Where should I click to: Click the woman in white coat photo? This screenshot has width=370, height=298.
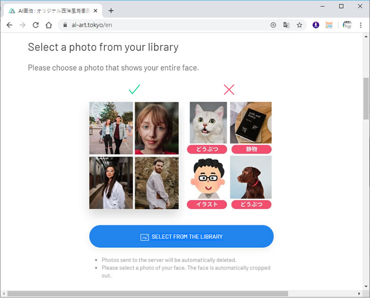(x=111, y=183)
